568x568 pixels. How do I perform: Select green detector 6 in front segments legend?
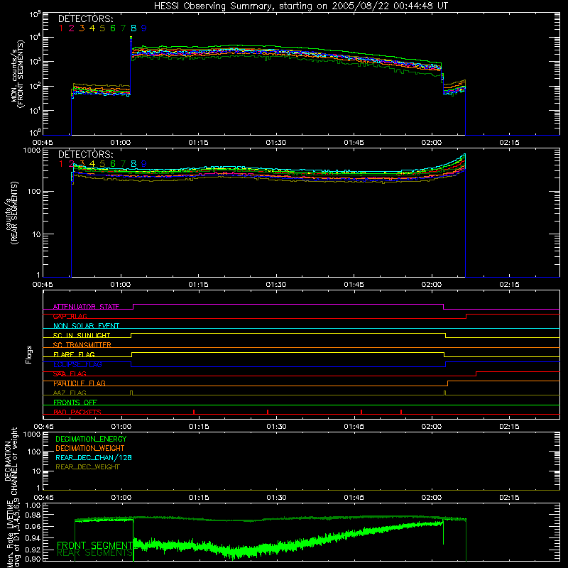point(113,28)
